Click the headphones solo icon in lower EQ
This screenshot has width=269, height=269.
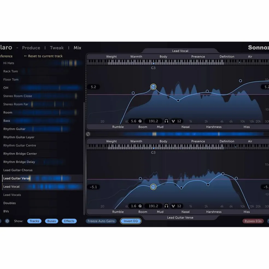pos(166,206)
